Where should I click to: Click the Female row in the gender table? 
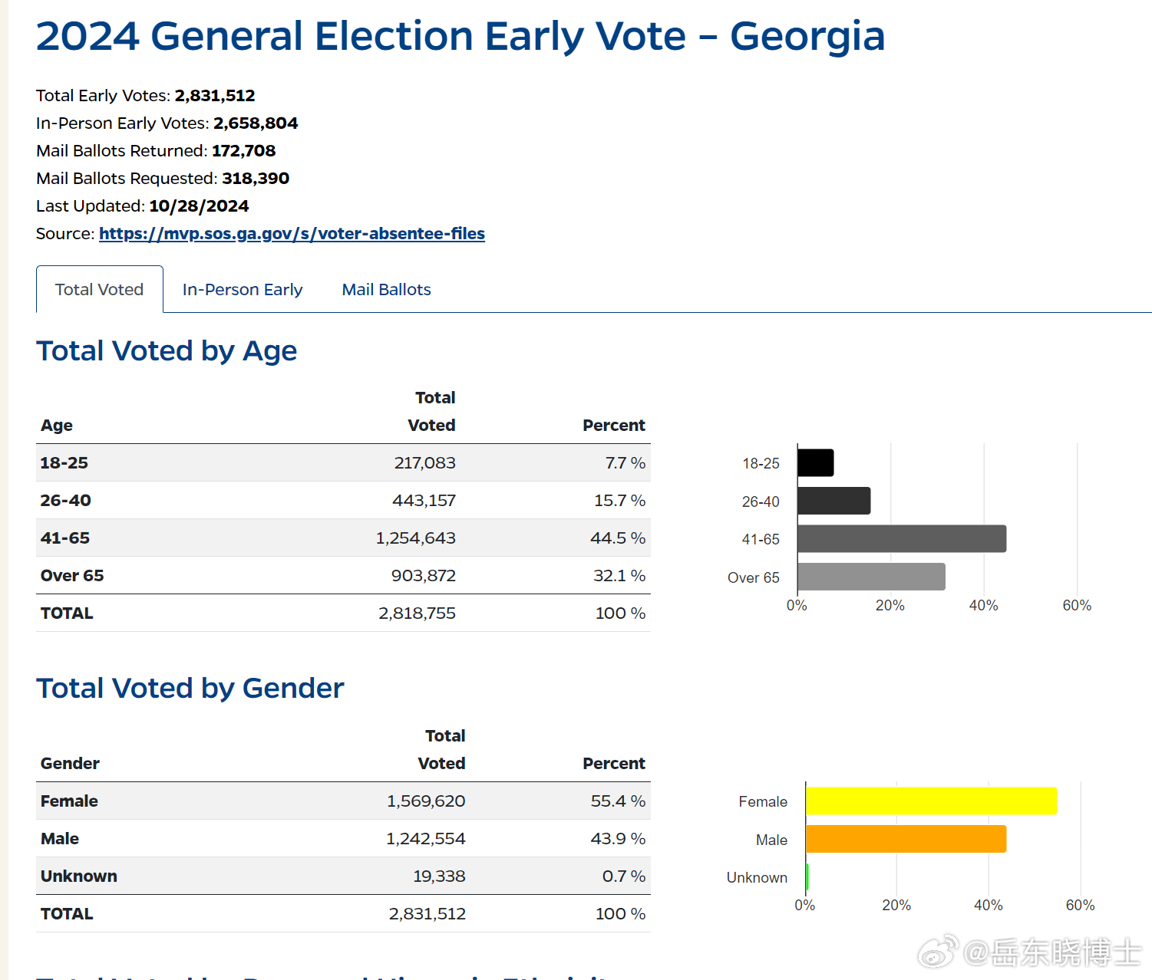(x=342, y=801)
